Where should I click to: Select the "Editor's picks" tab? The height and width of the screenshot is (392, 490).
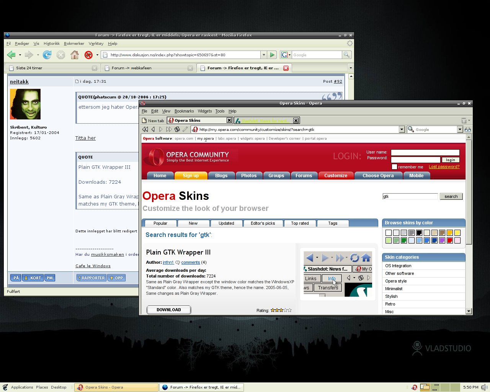coord(263,223)
